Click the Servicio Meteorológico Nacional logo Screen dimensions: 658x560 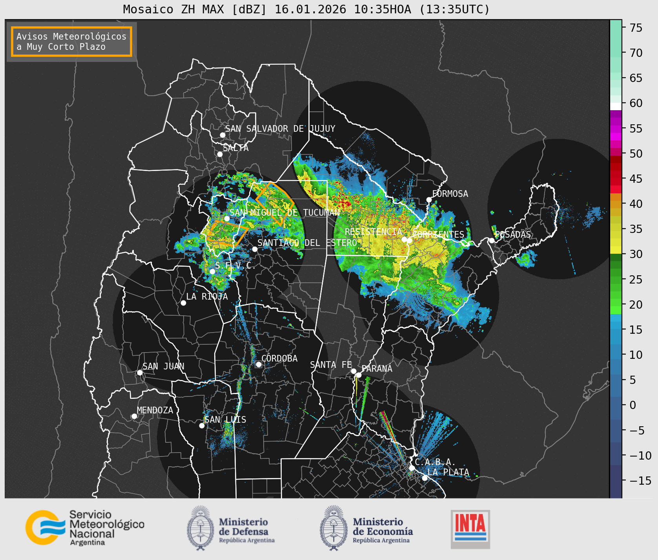(85, 527)
